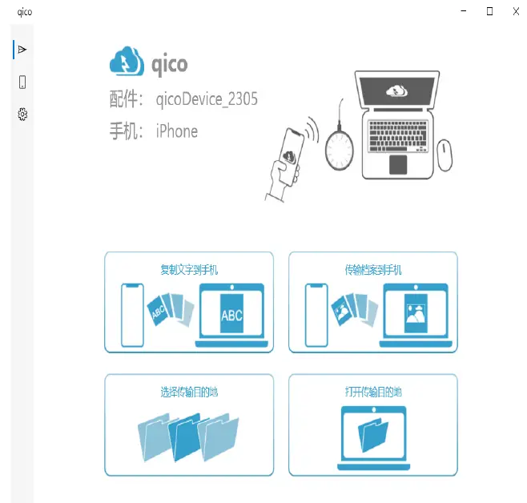
Task: Open the 选择传输目的地 card
Action: coord(189,425)
